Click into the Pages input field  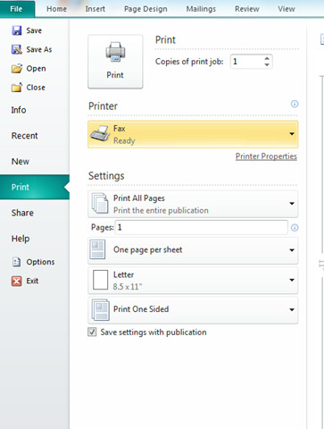tap(202, 228)
